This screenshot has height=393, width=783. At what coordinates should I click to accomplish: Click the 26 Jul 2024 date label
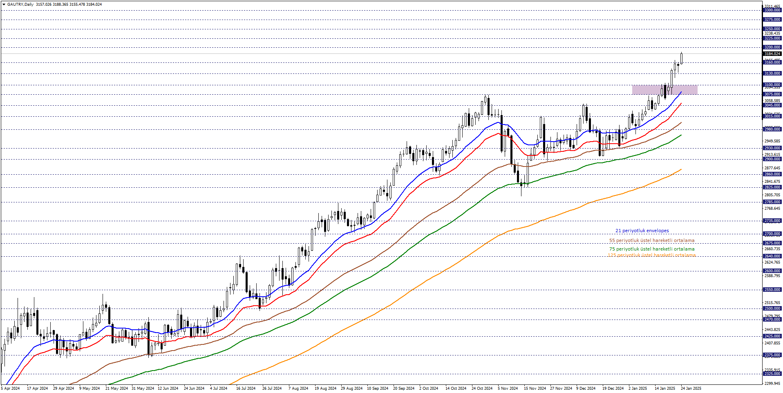pyautogui.click(x=272, y=389)
